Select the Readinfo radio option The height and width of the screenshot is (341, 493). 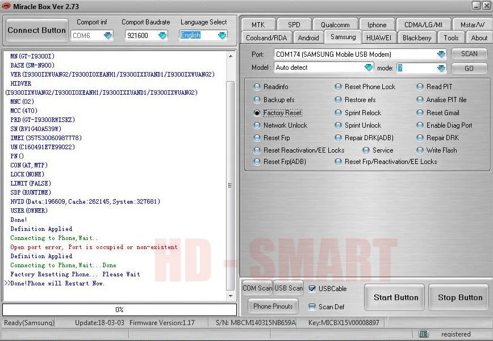pyautogui.click(x=257, y=87)
